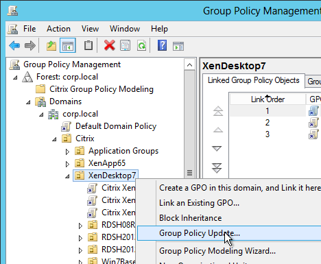Screen dimensions: 321x264
Task: Expand the XenApp65 folder node
Action: pos(67,164)
